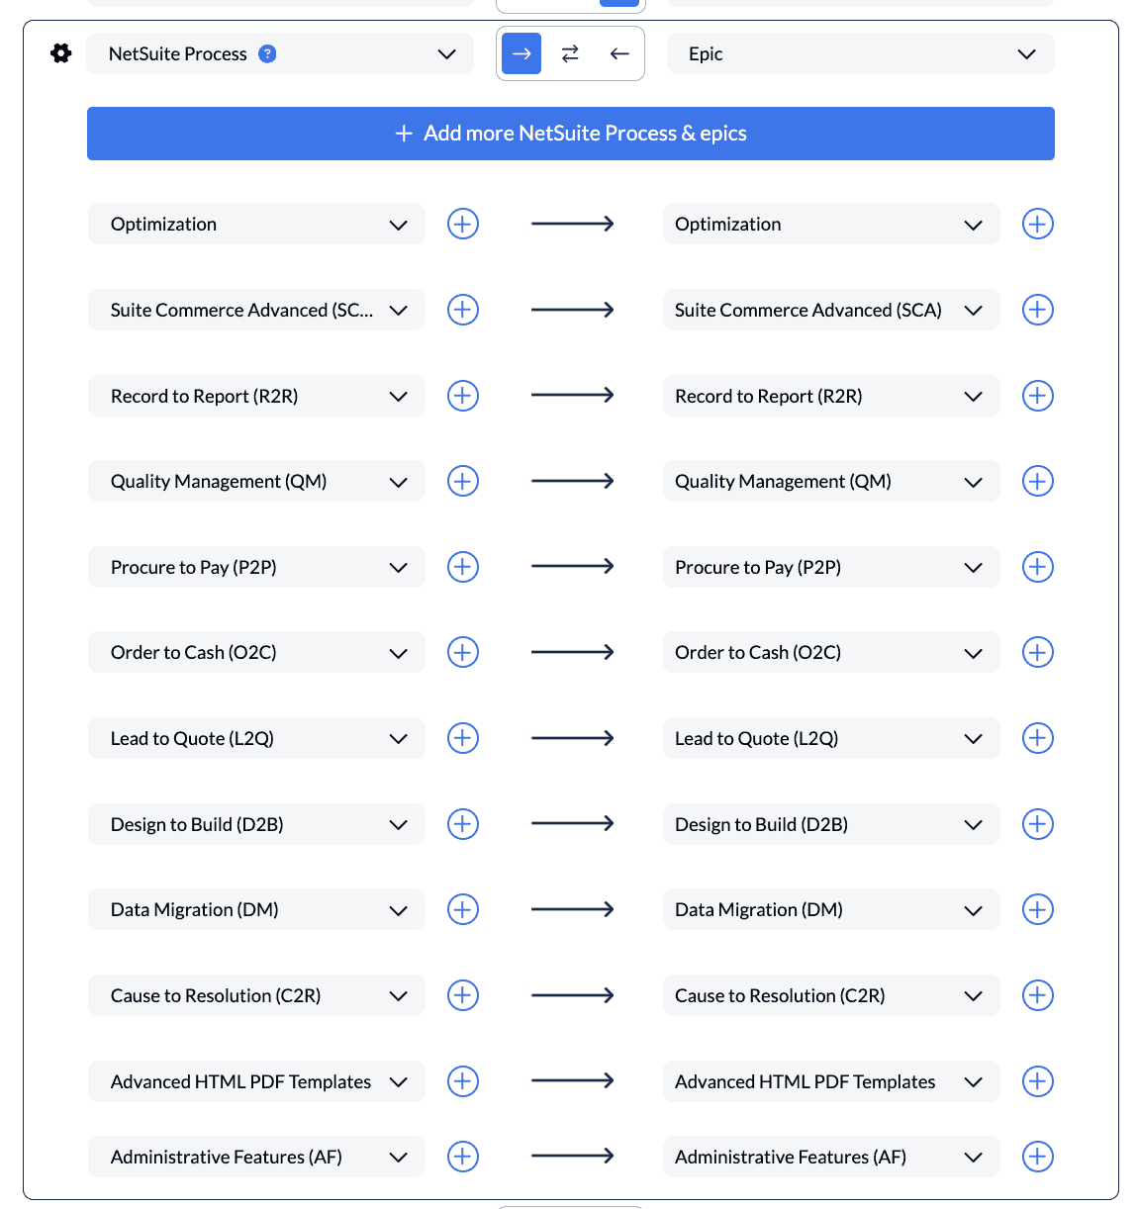
Task: Open right Administrative Features (AF) dropdown
Action: pyautogui.click(x=831, y=1157)
